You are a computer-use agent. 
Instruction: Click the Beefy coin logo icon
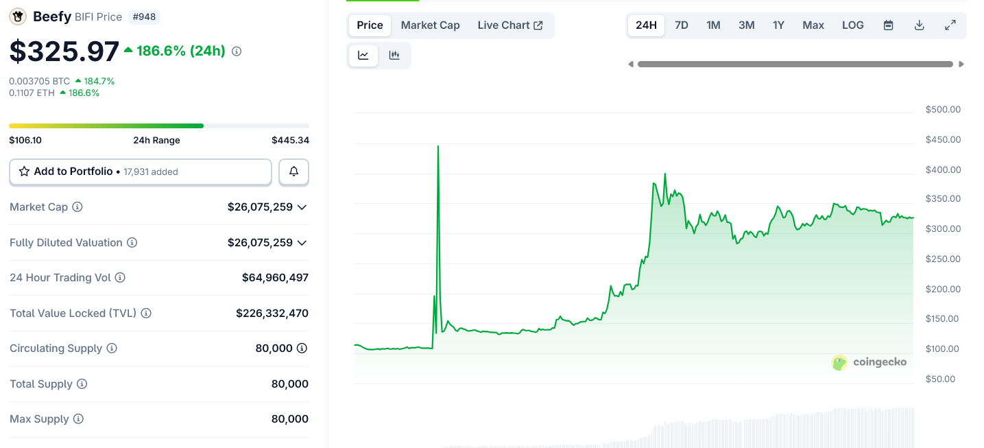[x=18, y=16]
